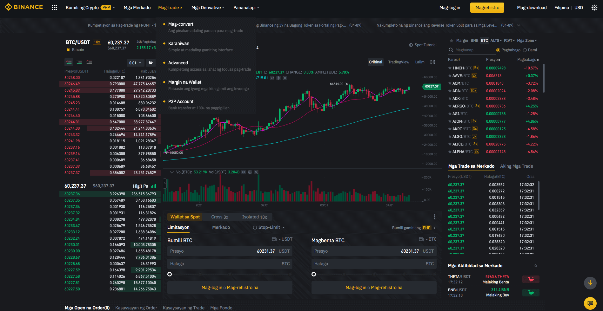Screen dimensions: 603x311
Task: Click the buy amount slider handle
Action: pyautogui.click(x=170, y=274)
